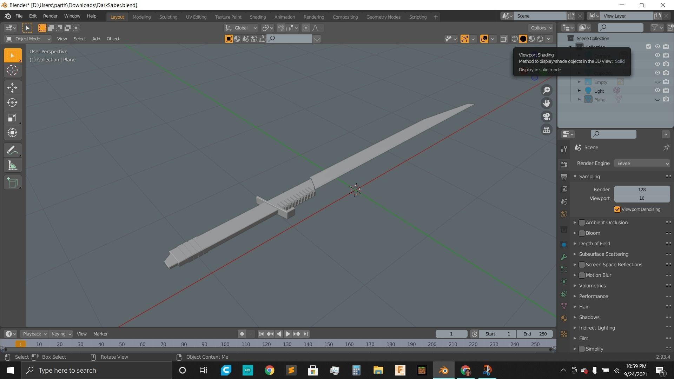Toggle X-ray display in viewport header

[x=504, y=39]
